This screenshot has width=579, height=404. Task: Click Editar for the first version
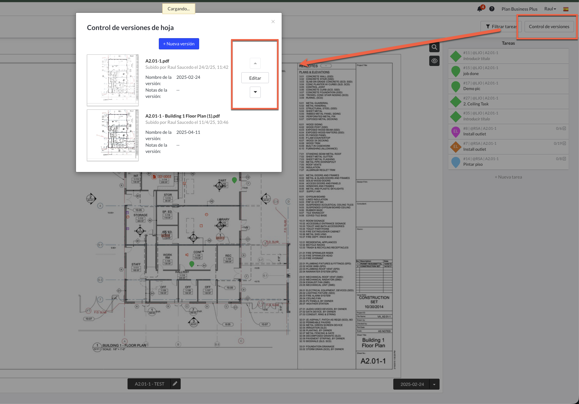255,78
